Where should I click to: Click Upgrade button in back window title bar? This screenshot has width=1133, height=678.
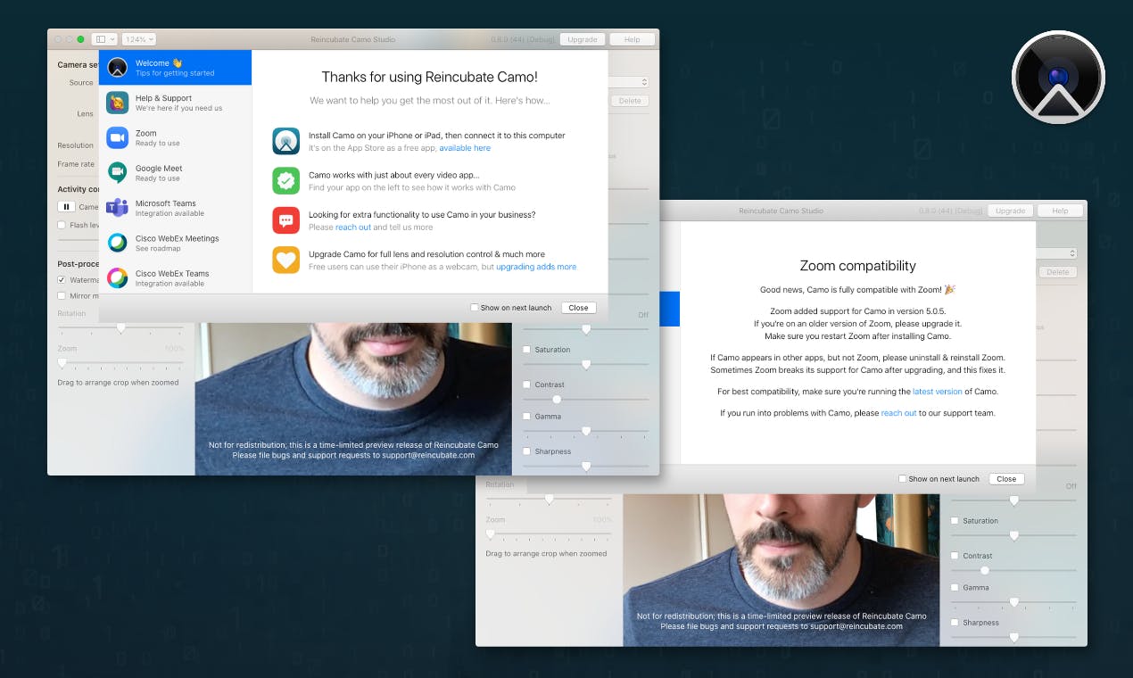tap(1010, 211)
